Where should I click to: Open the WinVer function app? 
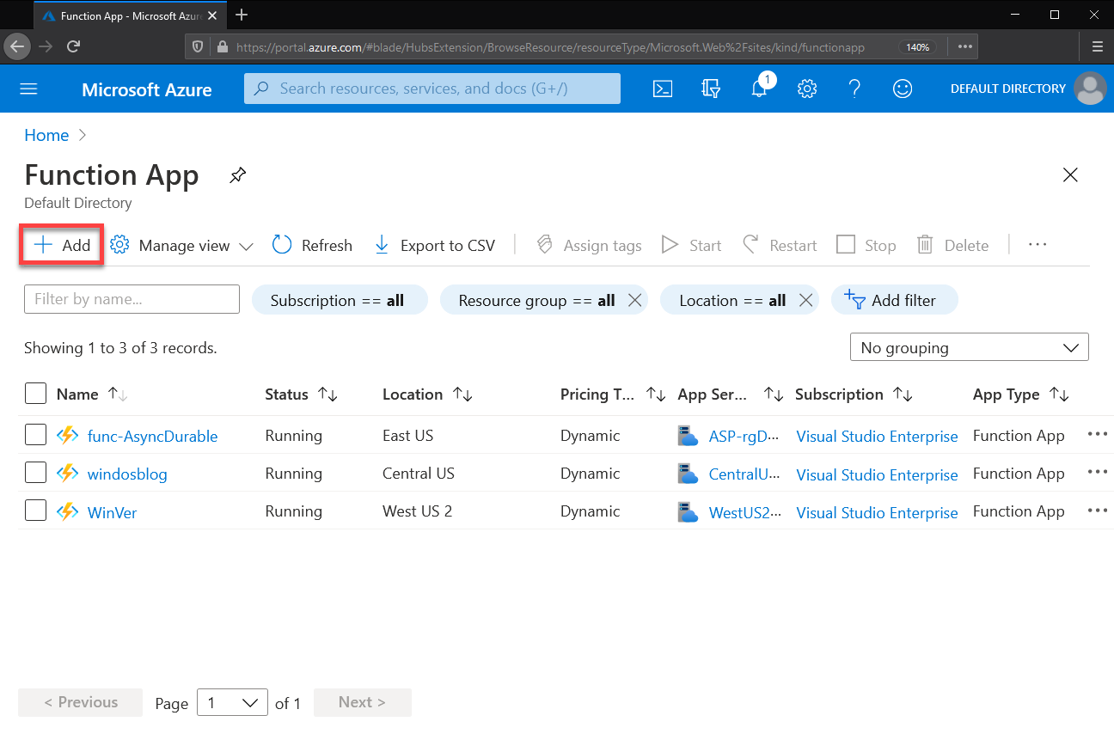point(112,512)
